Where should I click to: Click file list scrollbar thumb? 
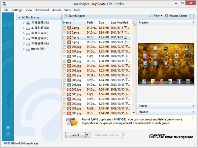point(134,25)
